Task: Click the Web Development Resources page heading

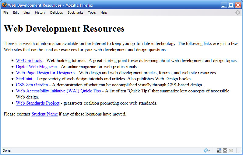Action: click(64, 29)
